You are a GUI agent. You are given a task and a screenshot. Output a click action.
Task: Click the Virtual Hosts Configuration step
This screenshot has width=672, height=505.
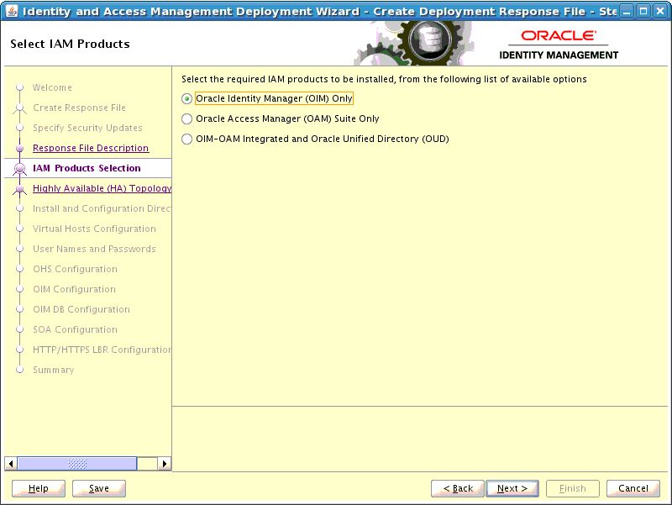click(94, 229)
